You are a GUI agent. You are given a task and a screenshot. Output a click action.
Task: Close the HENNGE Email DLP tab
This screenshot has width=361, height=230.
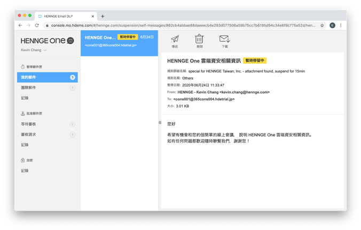pos(93,17)
